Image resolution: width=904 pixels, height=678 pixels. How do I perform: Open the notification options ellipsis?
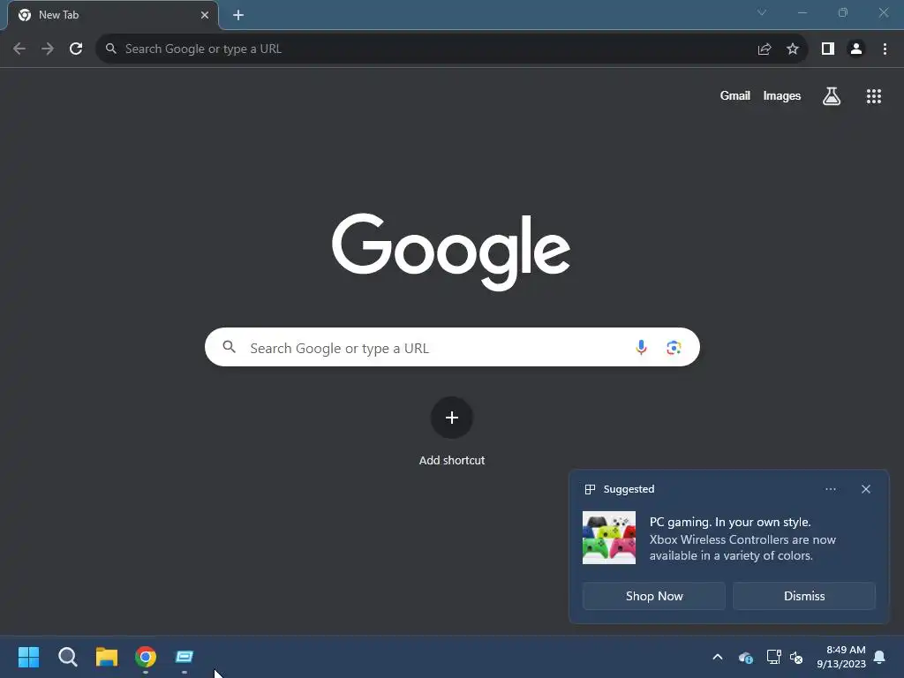tap(830, 489)
